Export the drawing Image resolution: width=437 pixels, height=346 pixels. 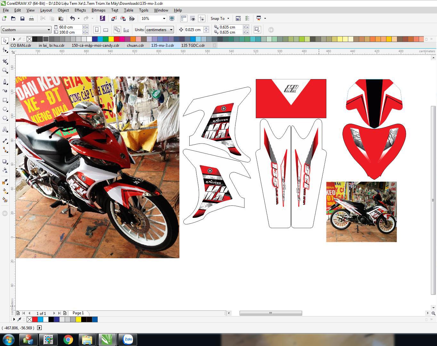click(x=123, y=19)
